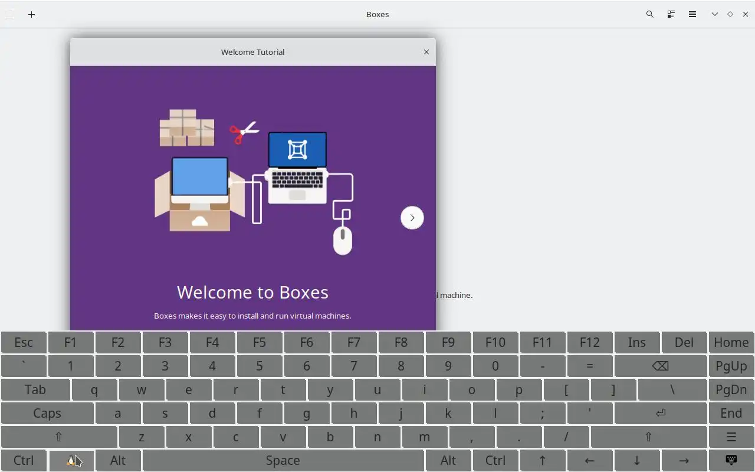The width and height of the screenshot is (755, 472).
Task: Tap the apostrophe key
Action: pos(590,413)
